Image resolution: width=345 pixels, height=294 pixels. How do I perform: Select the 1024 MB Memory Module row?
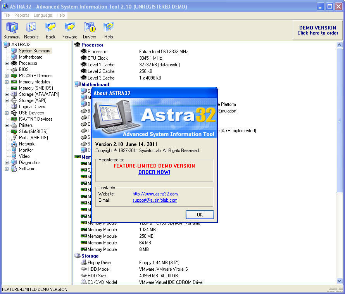tap(118, 230)
